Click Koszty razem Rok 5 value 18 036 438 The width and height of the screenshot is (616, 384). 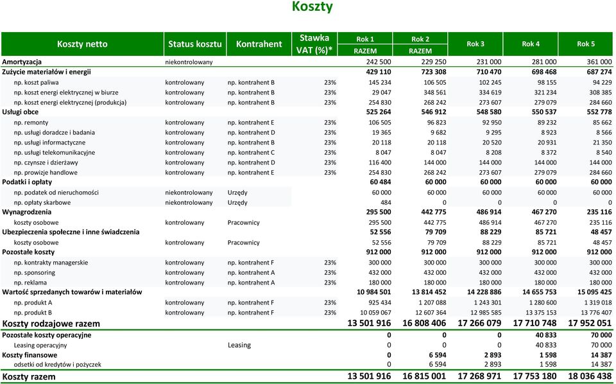590,376
